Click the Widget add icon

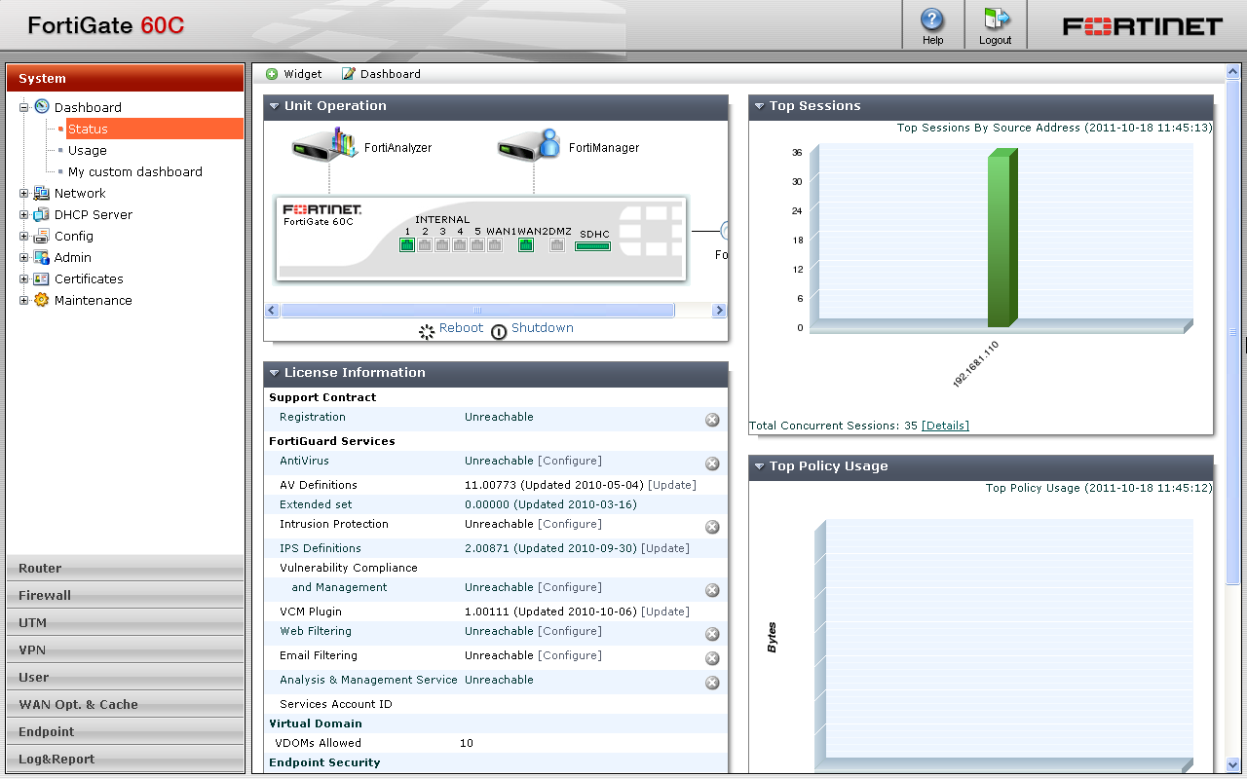point(272,74)
